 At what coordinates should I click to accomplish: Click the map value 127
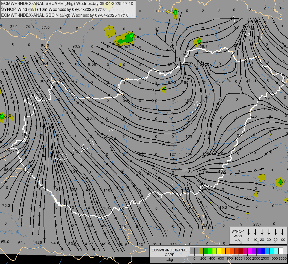[x=173, y=155]
